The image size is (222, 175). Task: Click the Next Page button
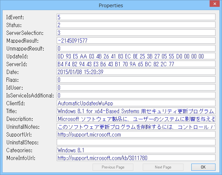[x=163, y=167]
